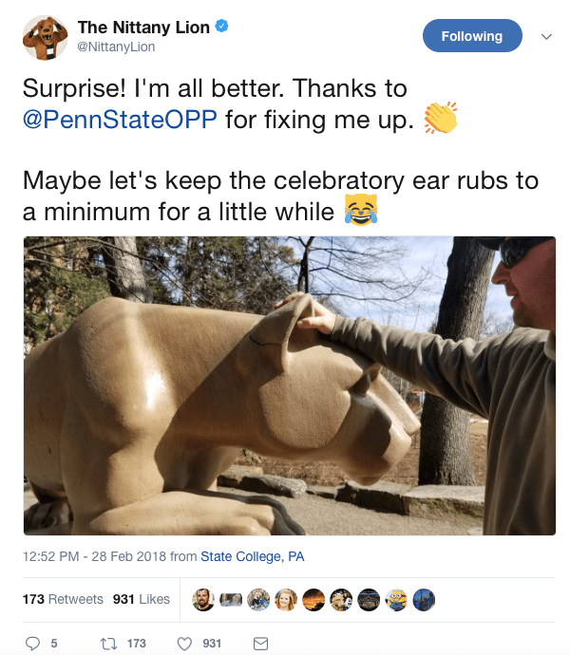Screen dimensions: 570x655
Task: Open the sunset avatar liker profile
Action: (313, 599)
